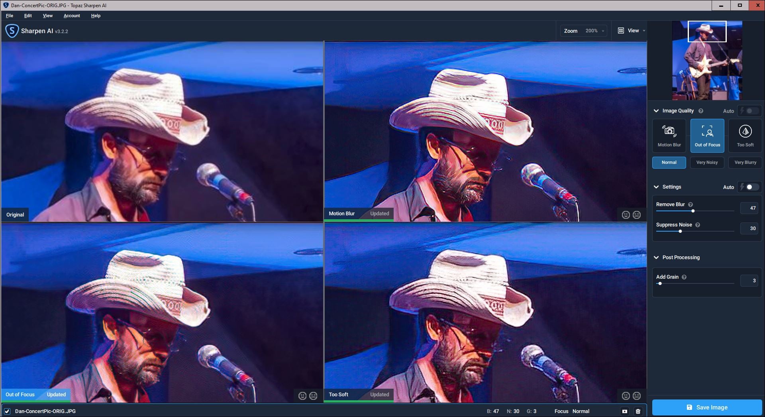Click the Save Image button
The height and width of the screenshot is (417, 765).
(x=707, y=407)
